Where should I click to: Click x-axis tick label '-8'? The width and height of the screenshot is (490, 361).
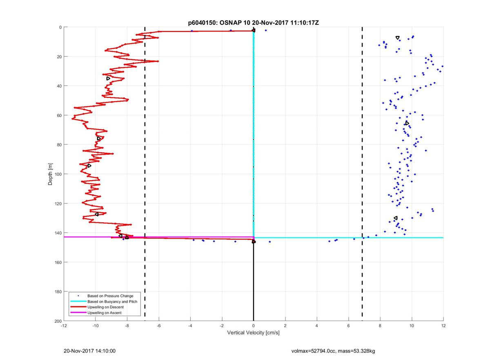tap(127, 326)
